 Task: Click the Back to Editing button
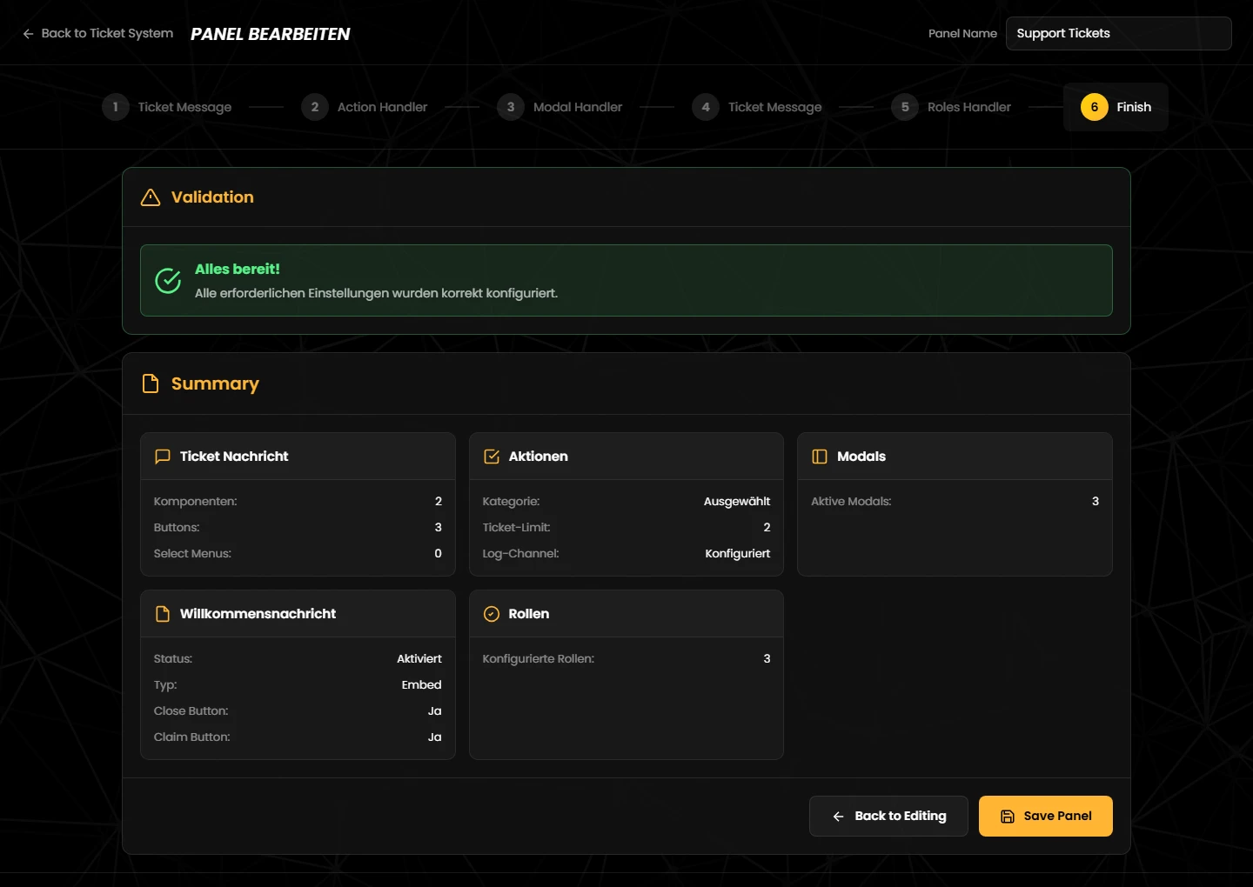(x=888, y=817)
